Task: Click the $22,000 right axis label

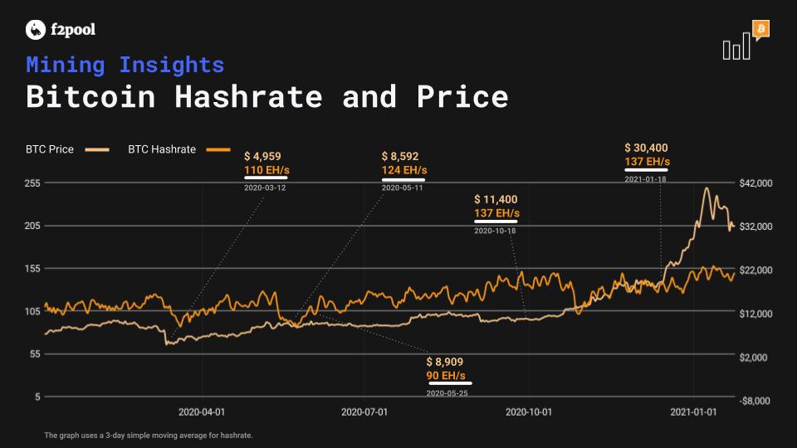Action: pos(755,270)
